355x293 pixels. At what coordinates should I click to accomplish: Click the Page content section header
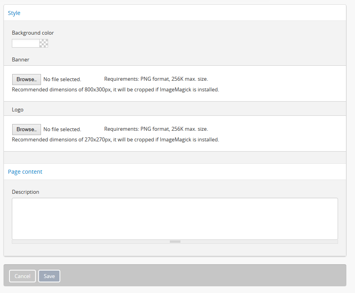(x=25, y=172)
